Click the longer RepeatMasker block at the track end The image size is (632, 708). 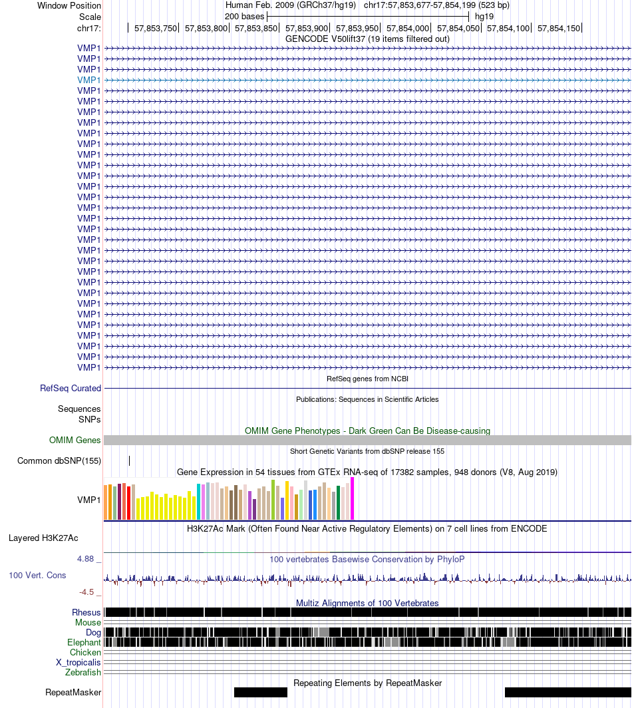tap(568, 692)
